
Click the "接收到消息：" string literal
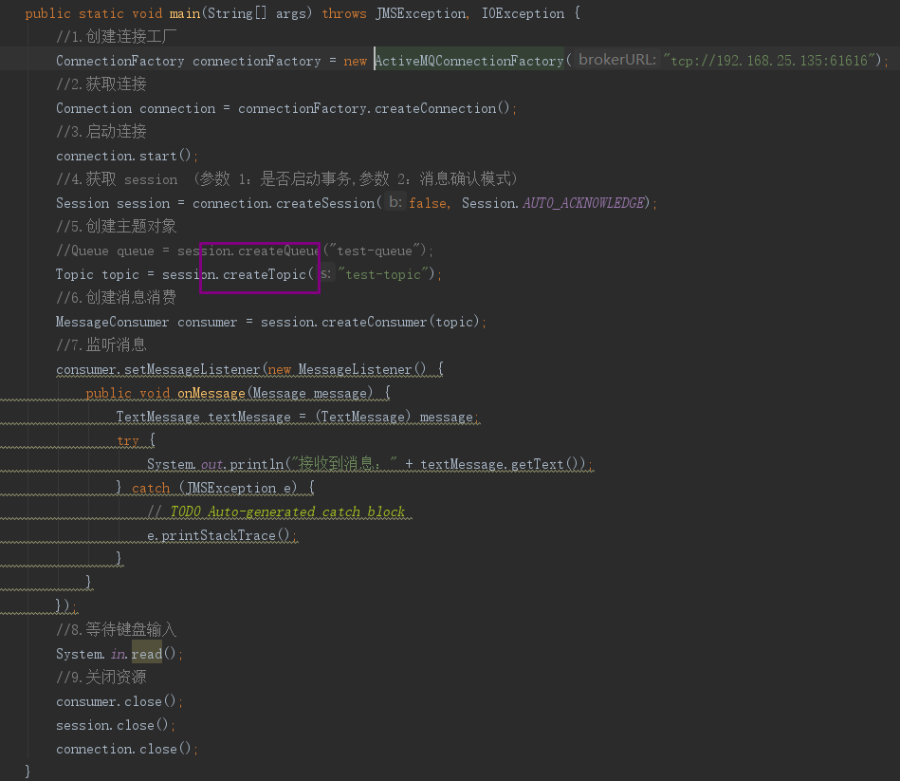[x=344, y=463]
